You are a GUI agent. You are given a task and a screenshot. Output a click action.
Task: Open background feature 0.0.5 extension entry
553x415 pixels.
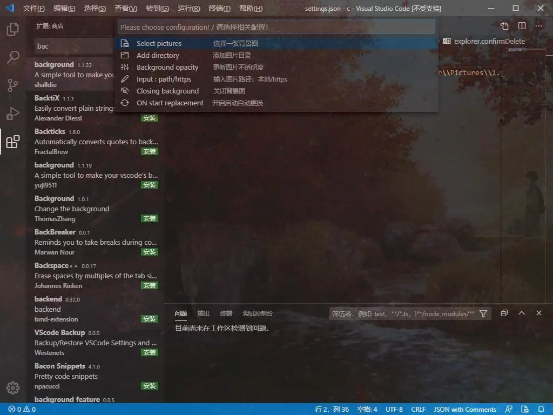point(95,399)
